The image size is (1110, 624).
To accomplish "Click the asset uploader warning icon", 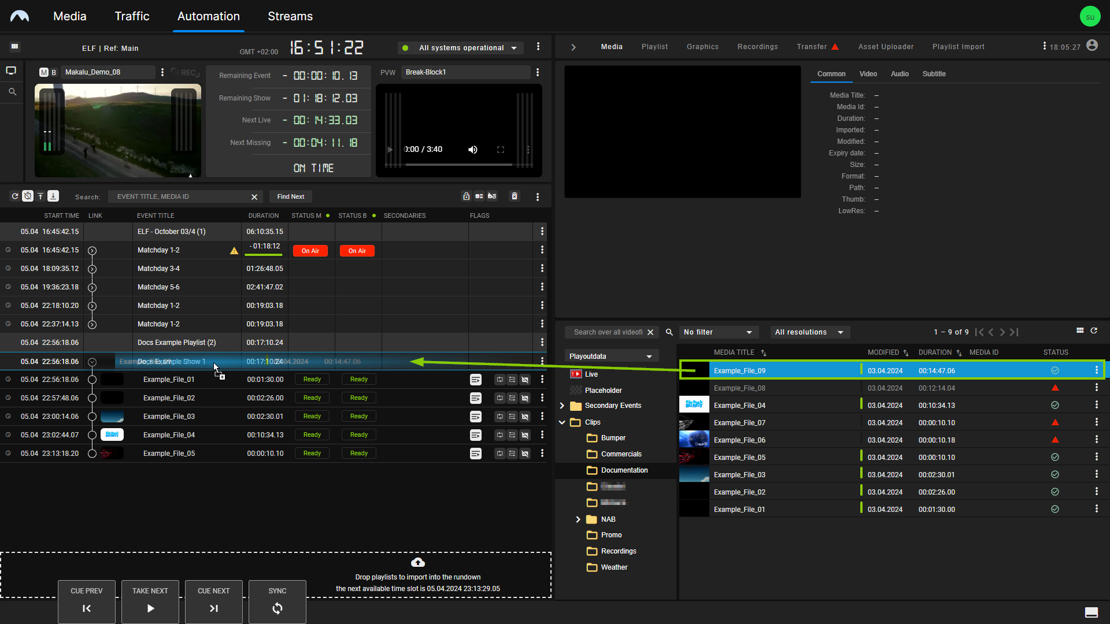I will (x=837, y=46).
